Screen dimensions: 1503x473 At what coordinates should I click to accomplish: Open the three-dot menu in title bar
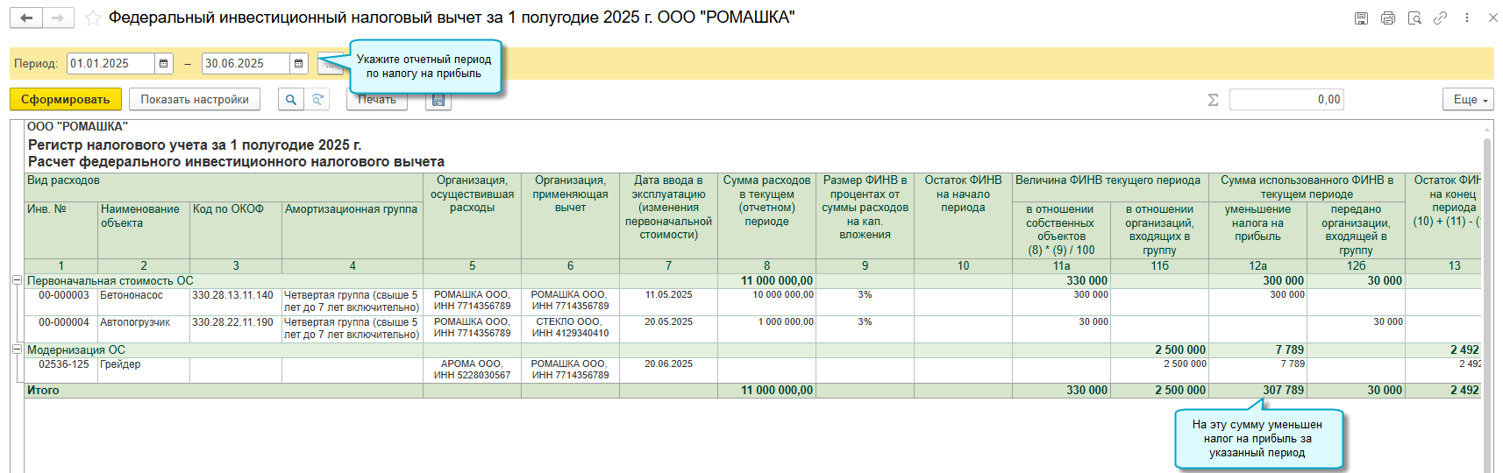point(1466,18)
